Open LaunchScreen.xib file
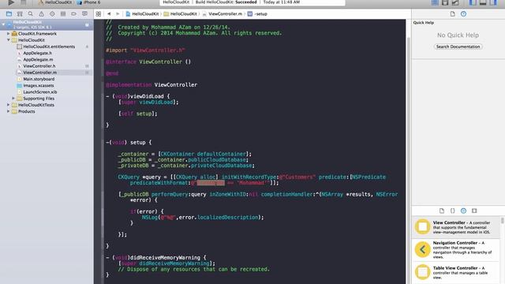Screen dimensions: 505x284 pyautogui.click(x=40, y=92)
